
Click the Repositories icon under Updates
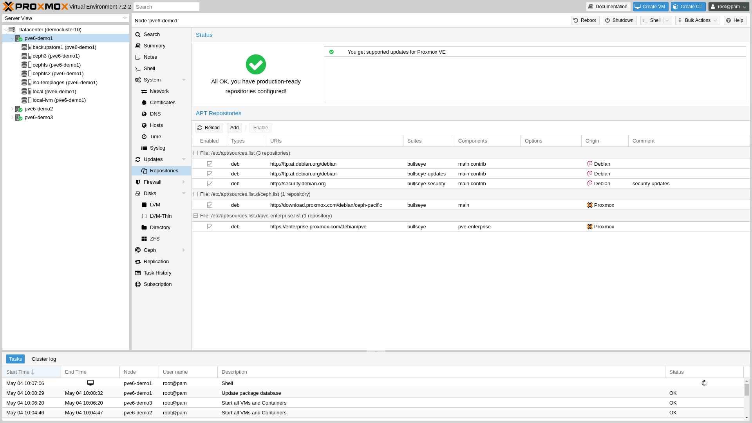click(144, 170)
